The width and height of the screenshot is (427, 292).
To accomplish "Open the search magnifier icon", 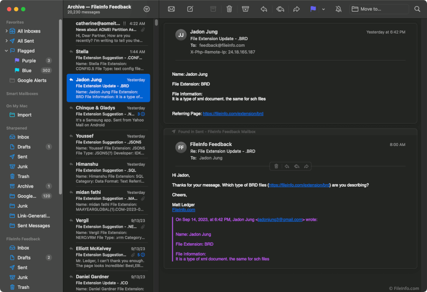I will point(417,9).
